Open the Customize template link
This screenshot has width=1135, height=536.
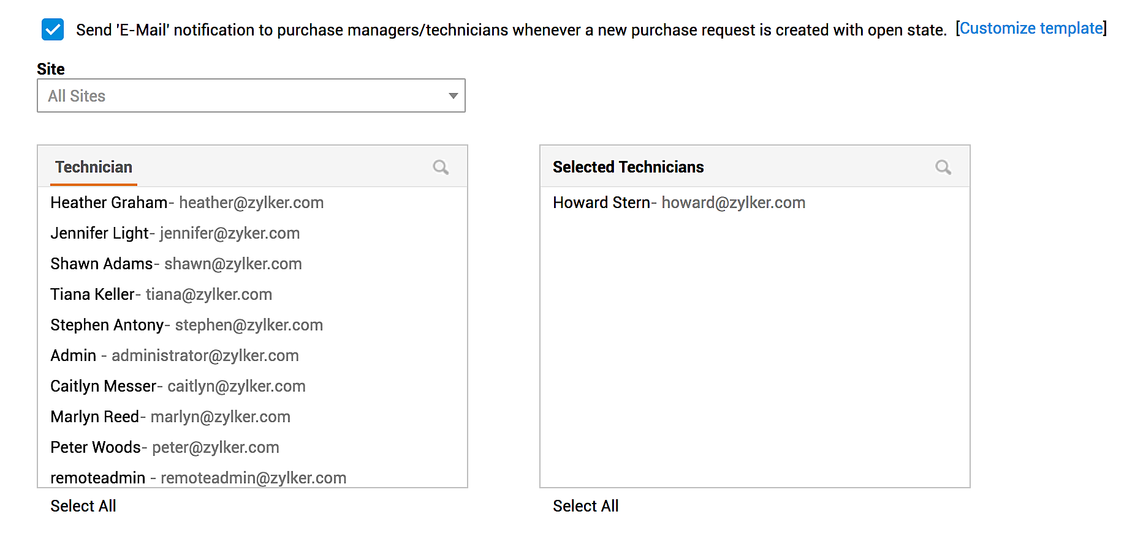coord(1031,29)
